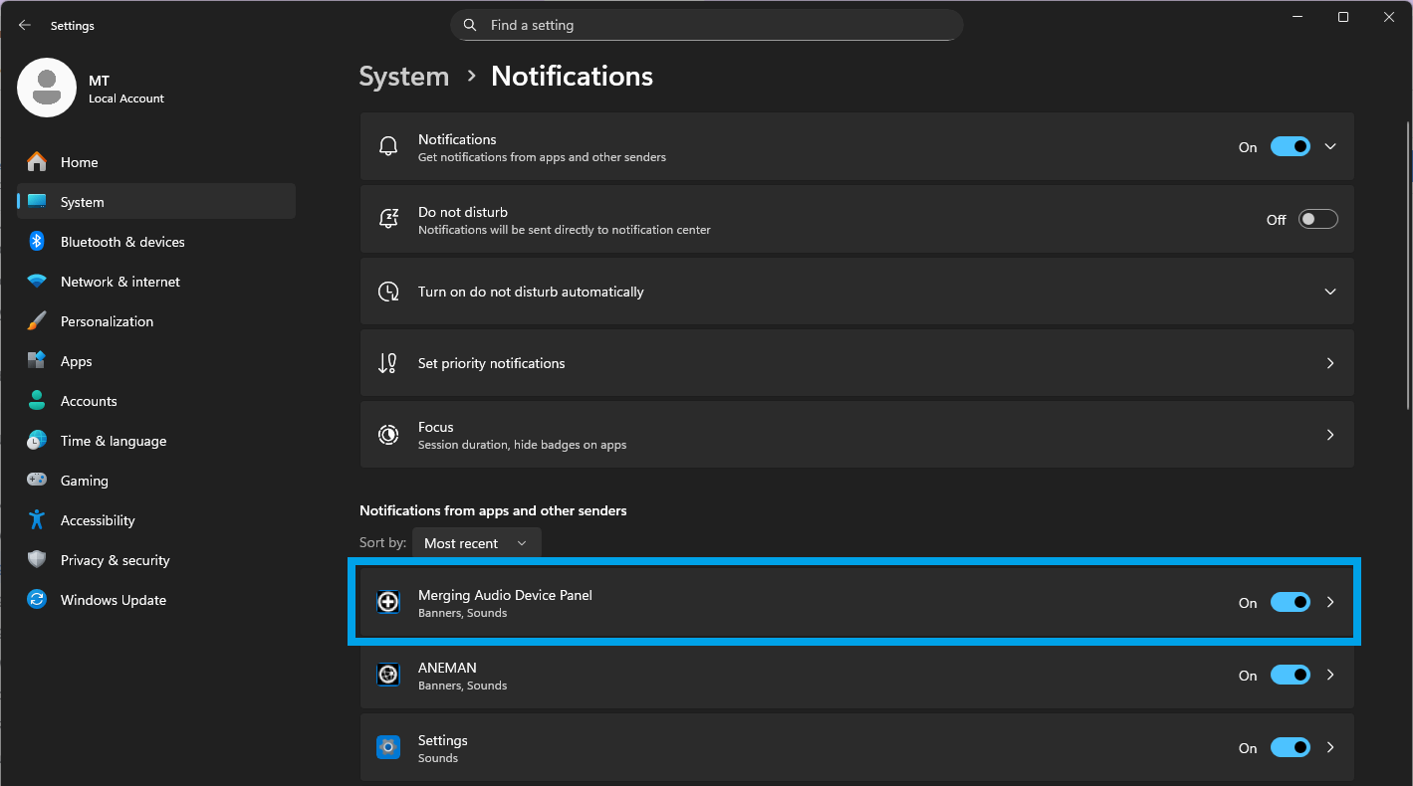Maximize the Settings window
Screen dimensions: 1413x786
1343,17
